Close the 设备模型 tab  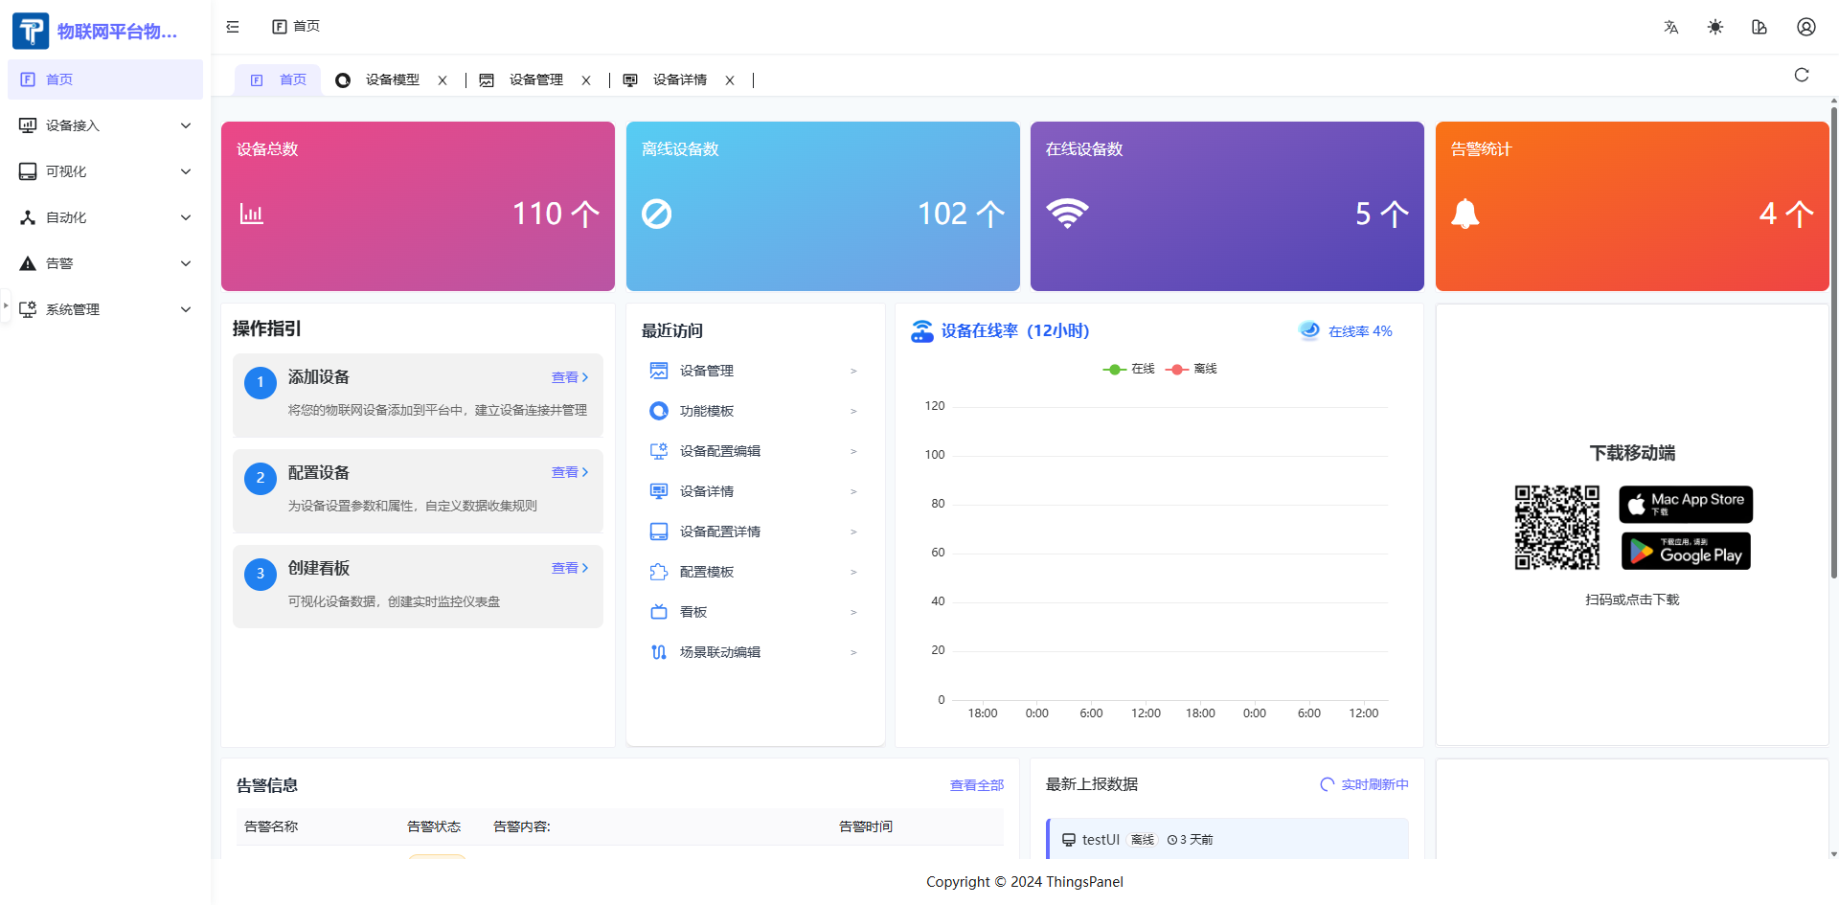click(443, 80)
